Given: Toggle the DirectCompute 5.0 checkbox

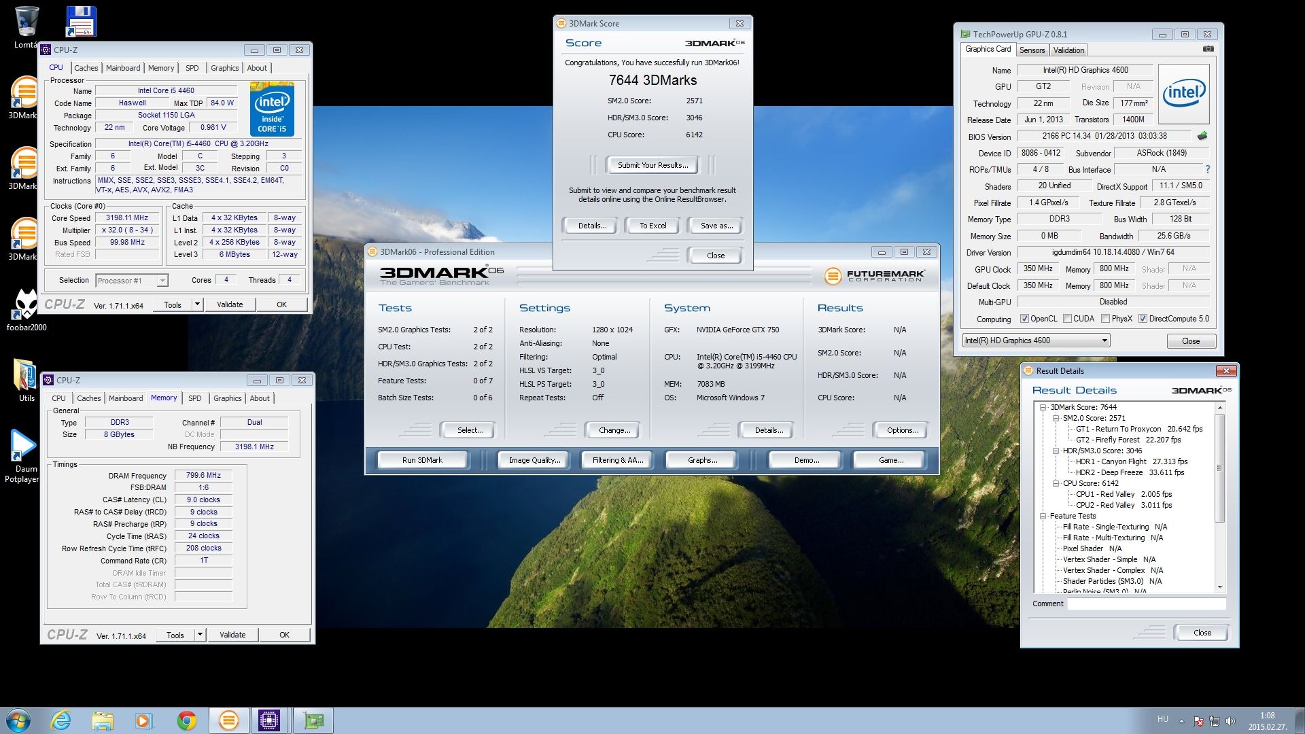Looking at the screenshot, I should [x=1143, y=319].
